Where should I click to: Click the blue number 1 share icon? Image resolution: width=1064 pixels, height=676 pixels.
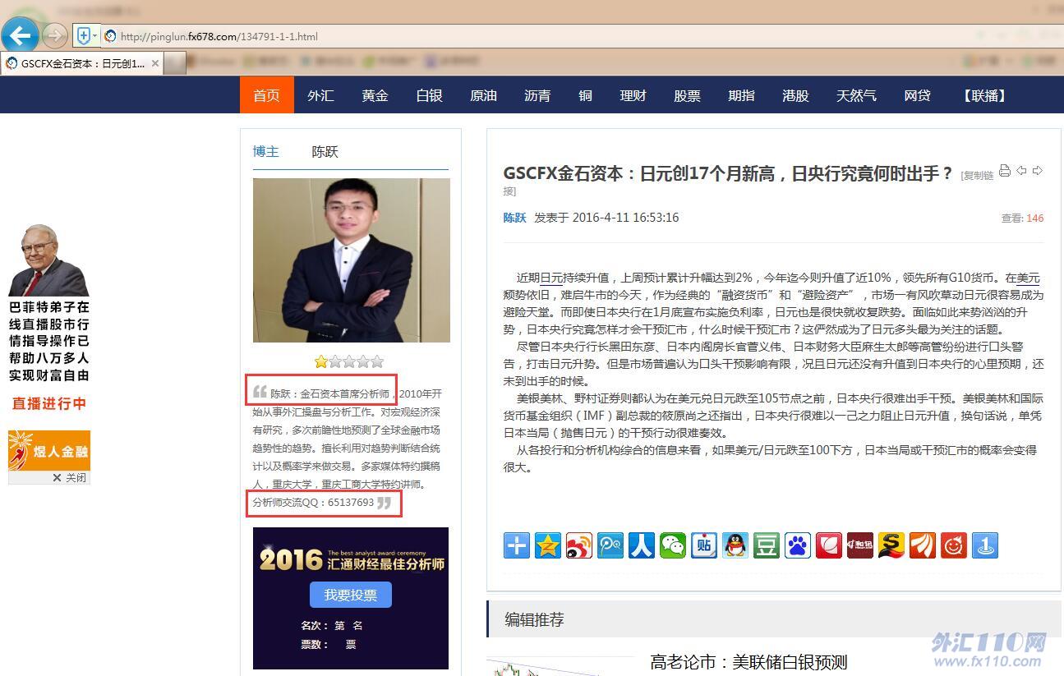985,545
